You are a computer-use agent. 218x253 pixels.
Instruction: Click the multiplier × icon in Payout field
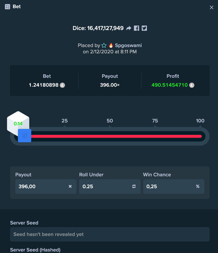click(70, 186)
